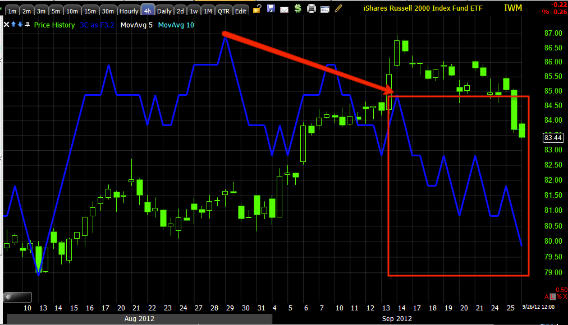Click the -0.22 price change value
Image resolution: width=568 pixels, height=325 pixels.
click(558, 4)
